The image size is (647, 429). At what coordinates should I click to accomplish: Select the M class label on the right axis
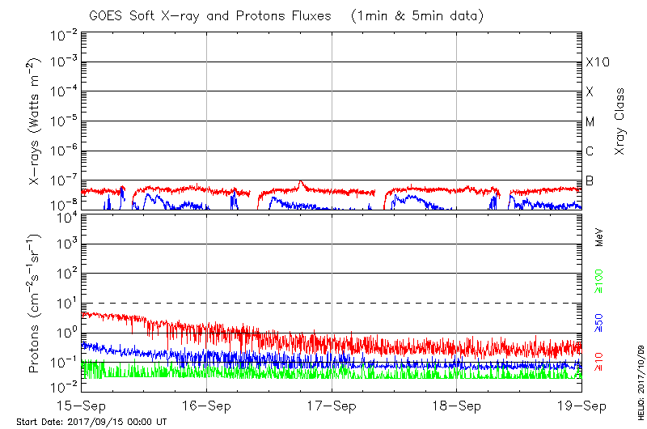click(590, 122)
